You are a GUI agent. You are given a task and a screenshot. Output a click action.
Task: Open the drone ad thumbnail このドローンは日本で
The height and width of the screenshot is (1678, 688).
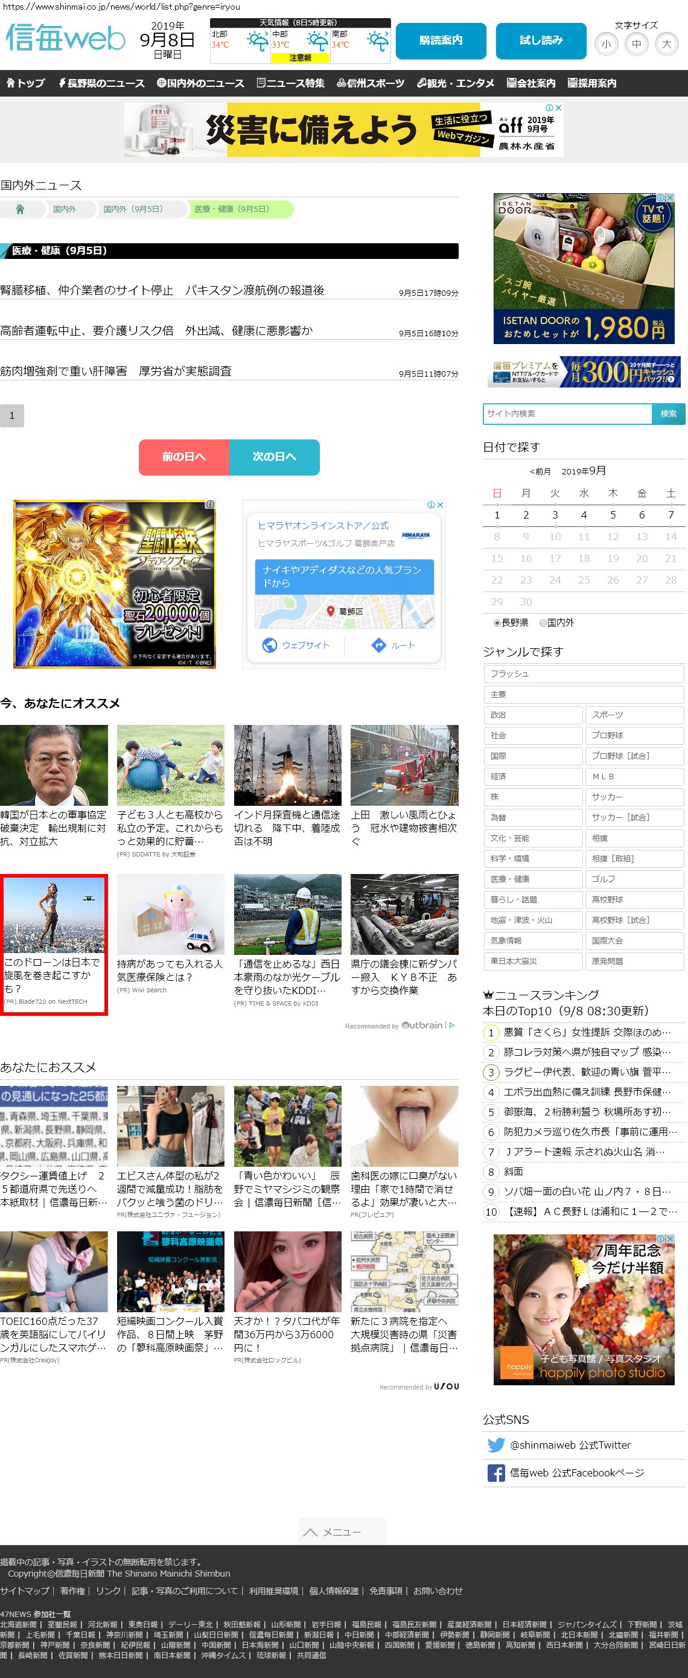pos(54,916)
